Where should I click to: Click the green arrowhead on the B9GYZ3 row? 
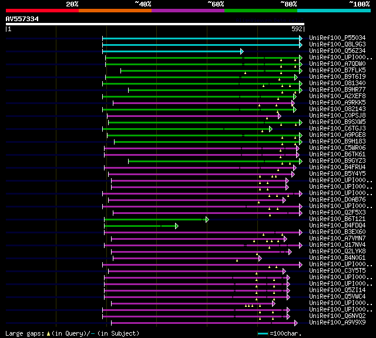click(301, 162)
